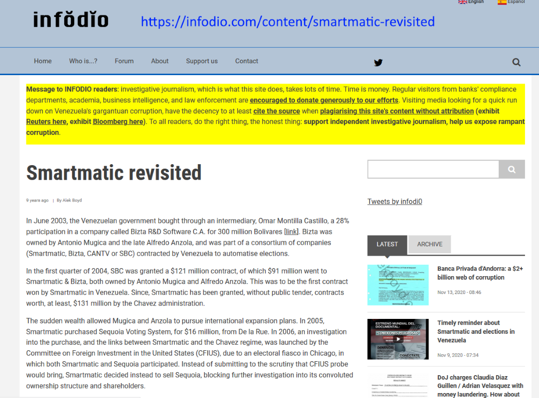The height and width of the screenshot is (398, 539).
Task: Select the LATEST tab
Action: (387, 244)
